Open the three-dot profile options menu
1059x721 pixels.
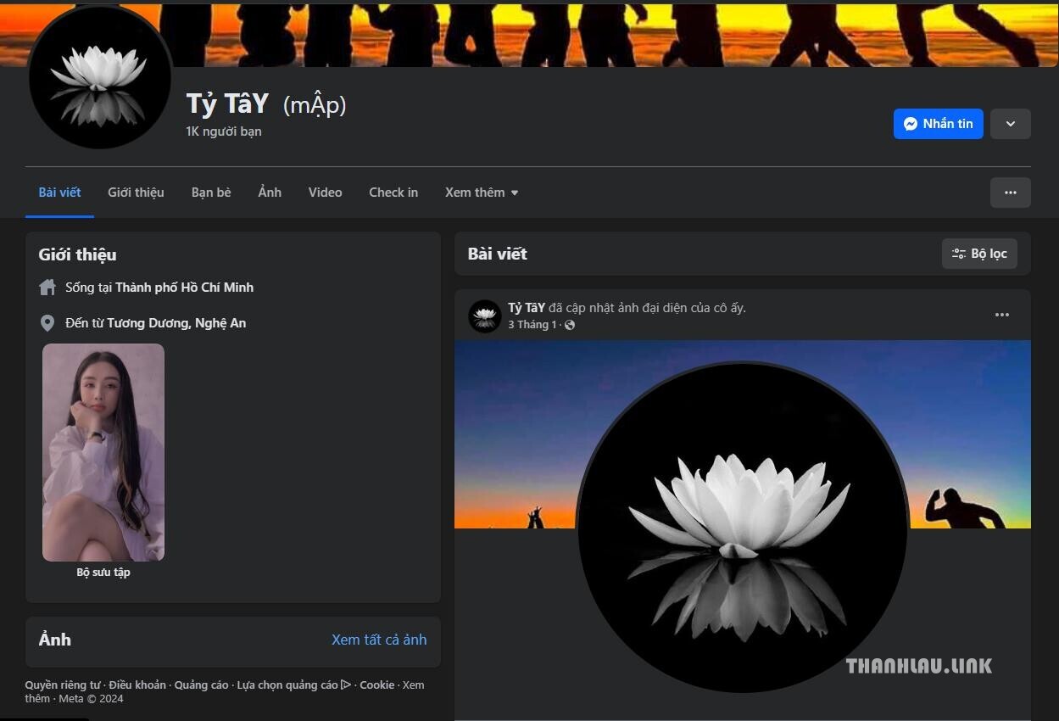1010,193
